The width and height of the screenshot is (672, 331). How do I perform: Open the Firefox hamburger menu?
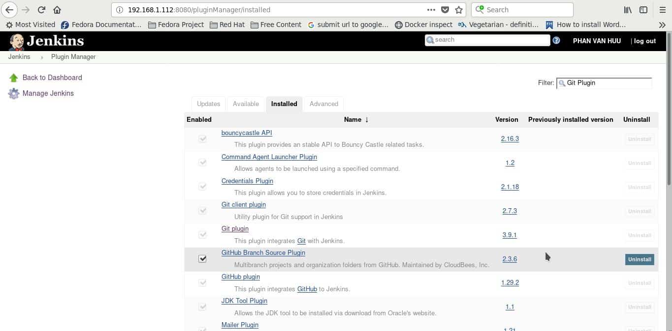click(x=662, y=10)
